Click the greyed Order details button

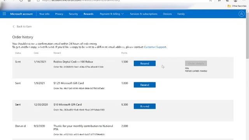196,63
